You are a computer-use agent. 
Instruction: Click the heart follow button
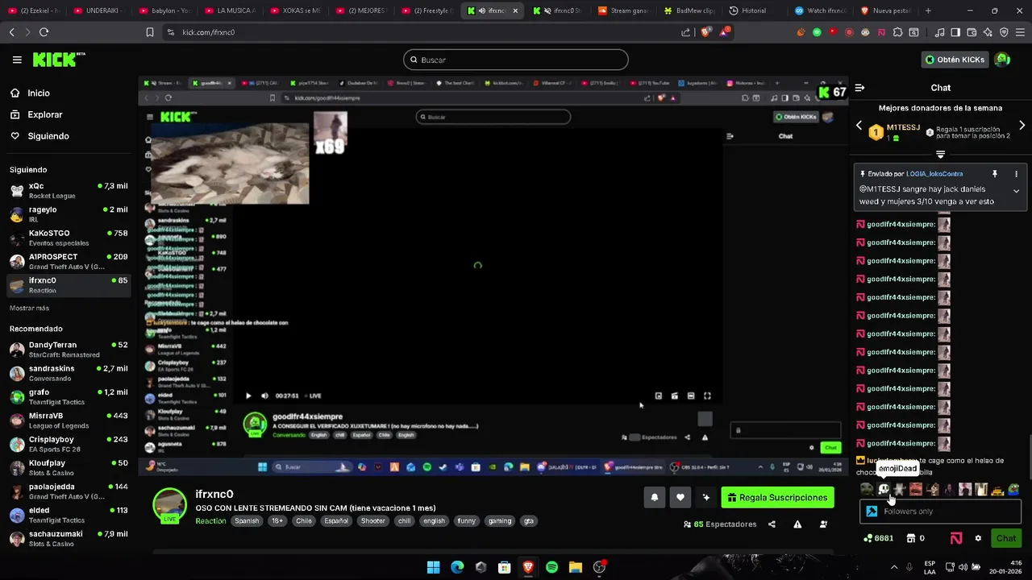point(680,498)
